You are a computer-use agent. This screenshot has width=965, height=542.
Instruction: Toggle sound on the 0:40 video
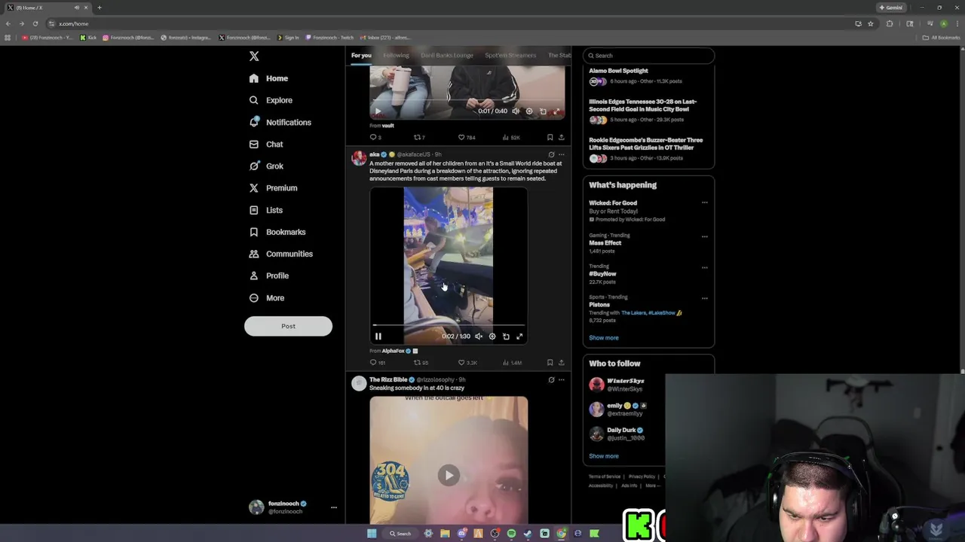(516, 111)
